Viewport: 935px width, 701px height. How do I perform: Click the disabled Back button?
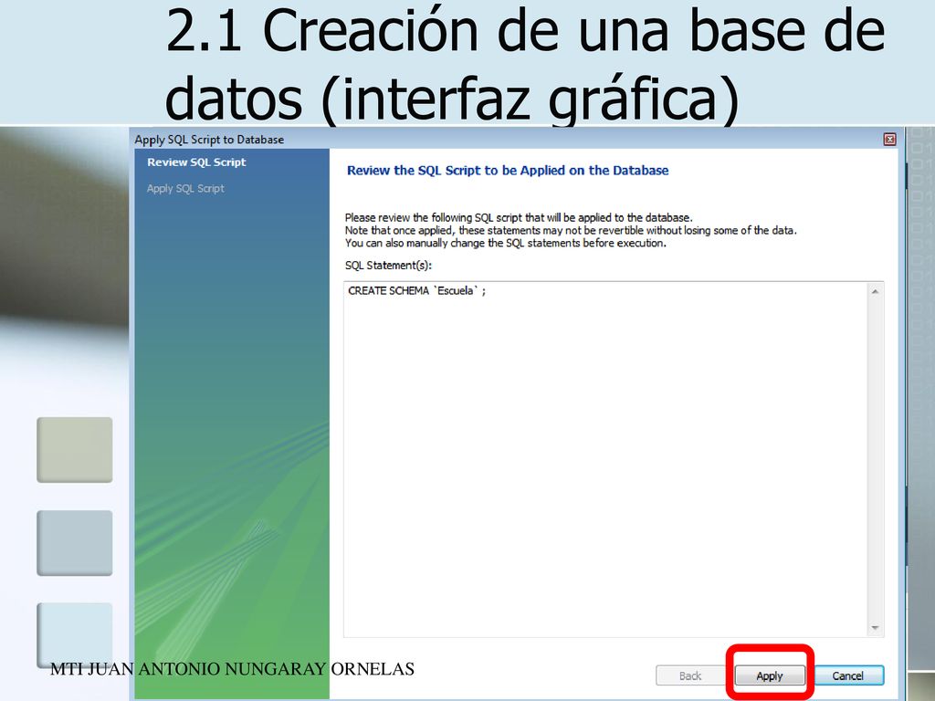click(690, 675)
